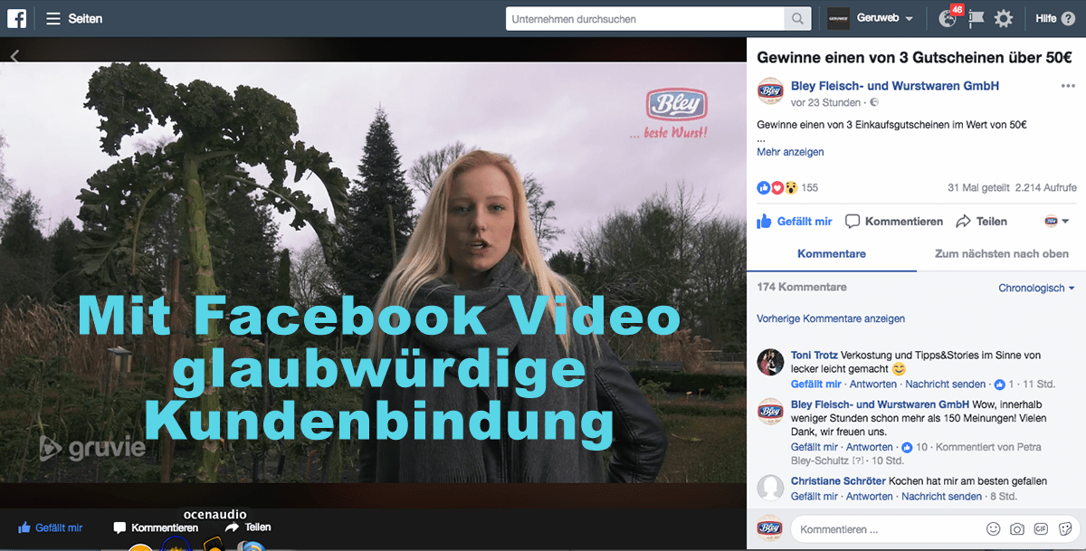
Task: Open the 155 reactions count
Action: click(x=810, y=187)
